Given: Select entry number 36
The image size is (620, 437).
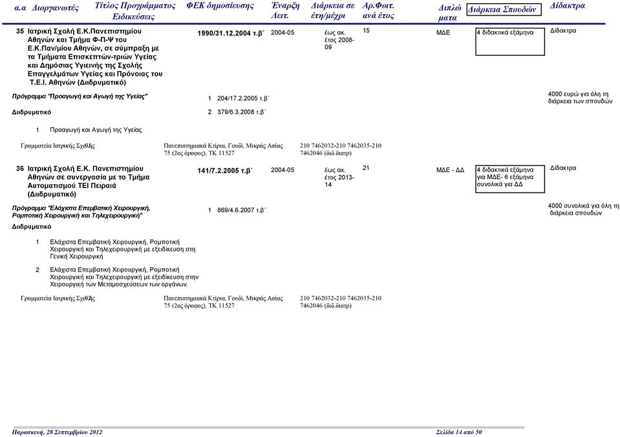Looking at the screenshot, I should click(x=20, y=169).
